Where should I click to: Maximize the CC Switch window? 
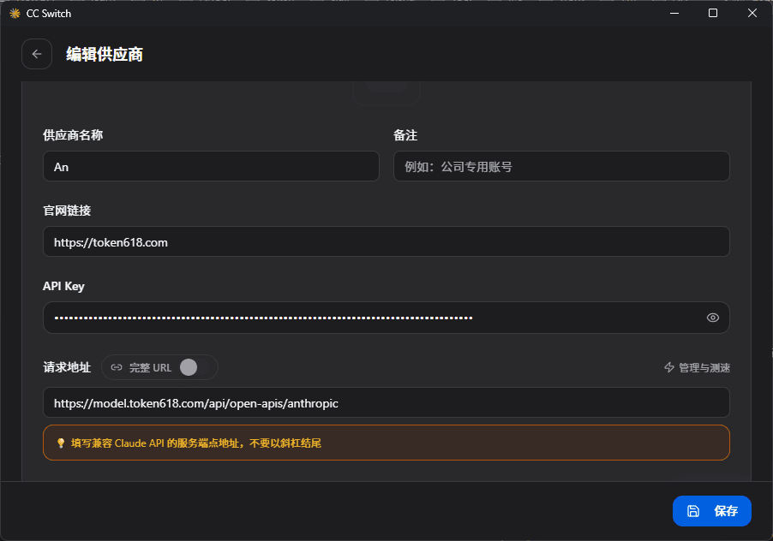point(713,14)
